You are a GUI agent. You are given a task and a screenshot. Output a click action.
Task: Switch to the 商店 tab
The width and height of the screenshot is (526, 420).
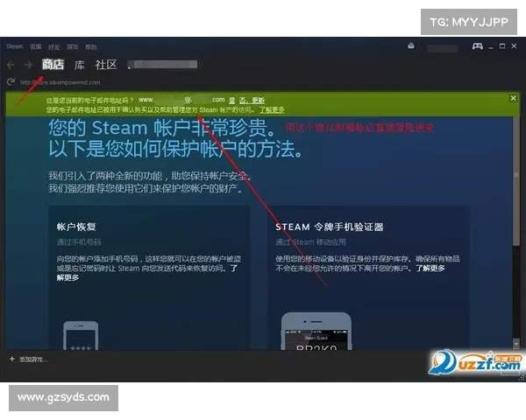pyautogui.click(x=53, y=64)
